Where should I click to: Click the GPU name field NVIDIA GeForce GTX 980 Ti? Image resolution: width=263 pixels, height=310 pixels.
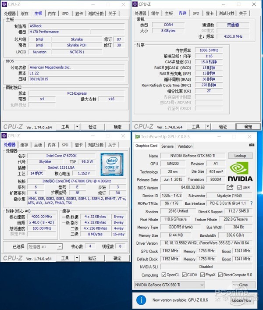(x=193, y=156)
